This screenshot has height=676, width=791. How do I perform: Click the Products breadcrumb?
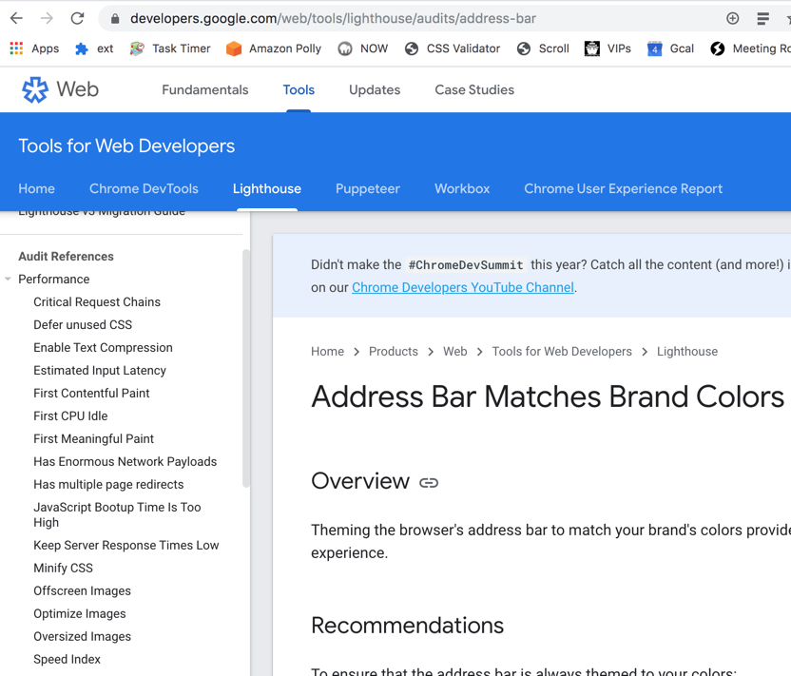tap(394, 352)
